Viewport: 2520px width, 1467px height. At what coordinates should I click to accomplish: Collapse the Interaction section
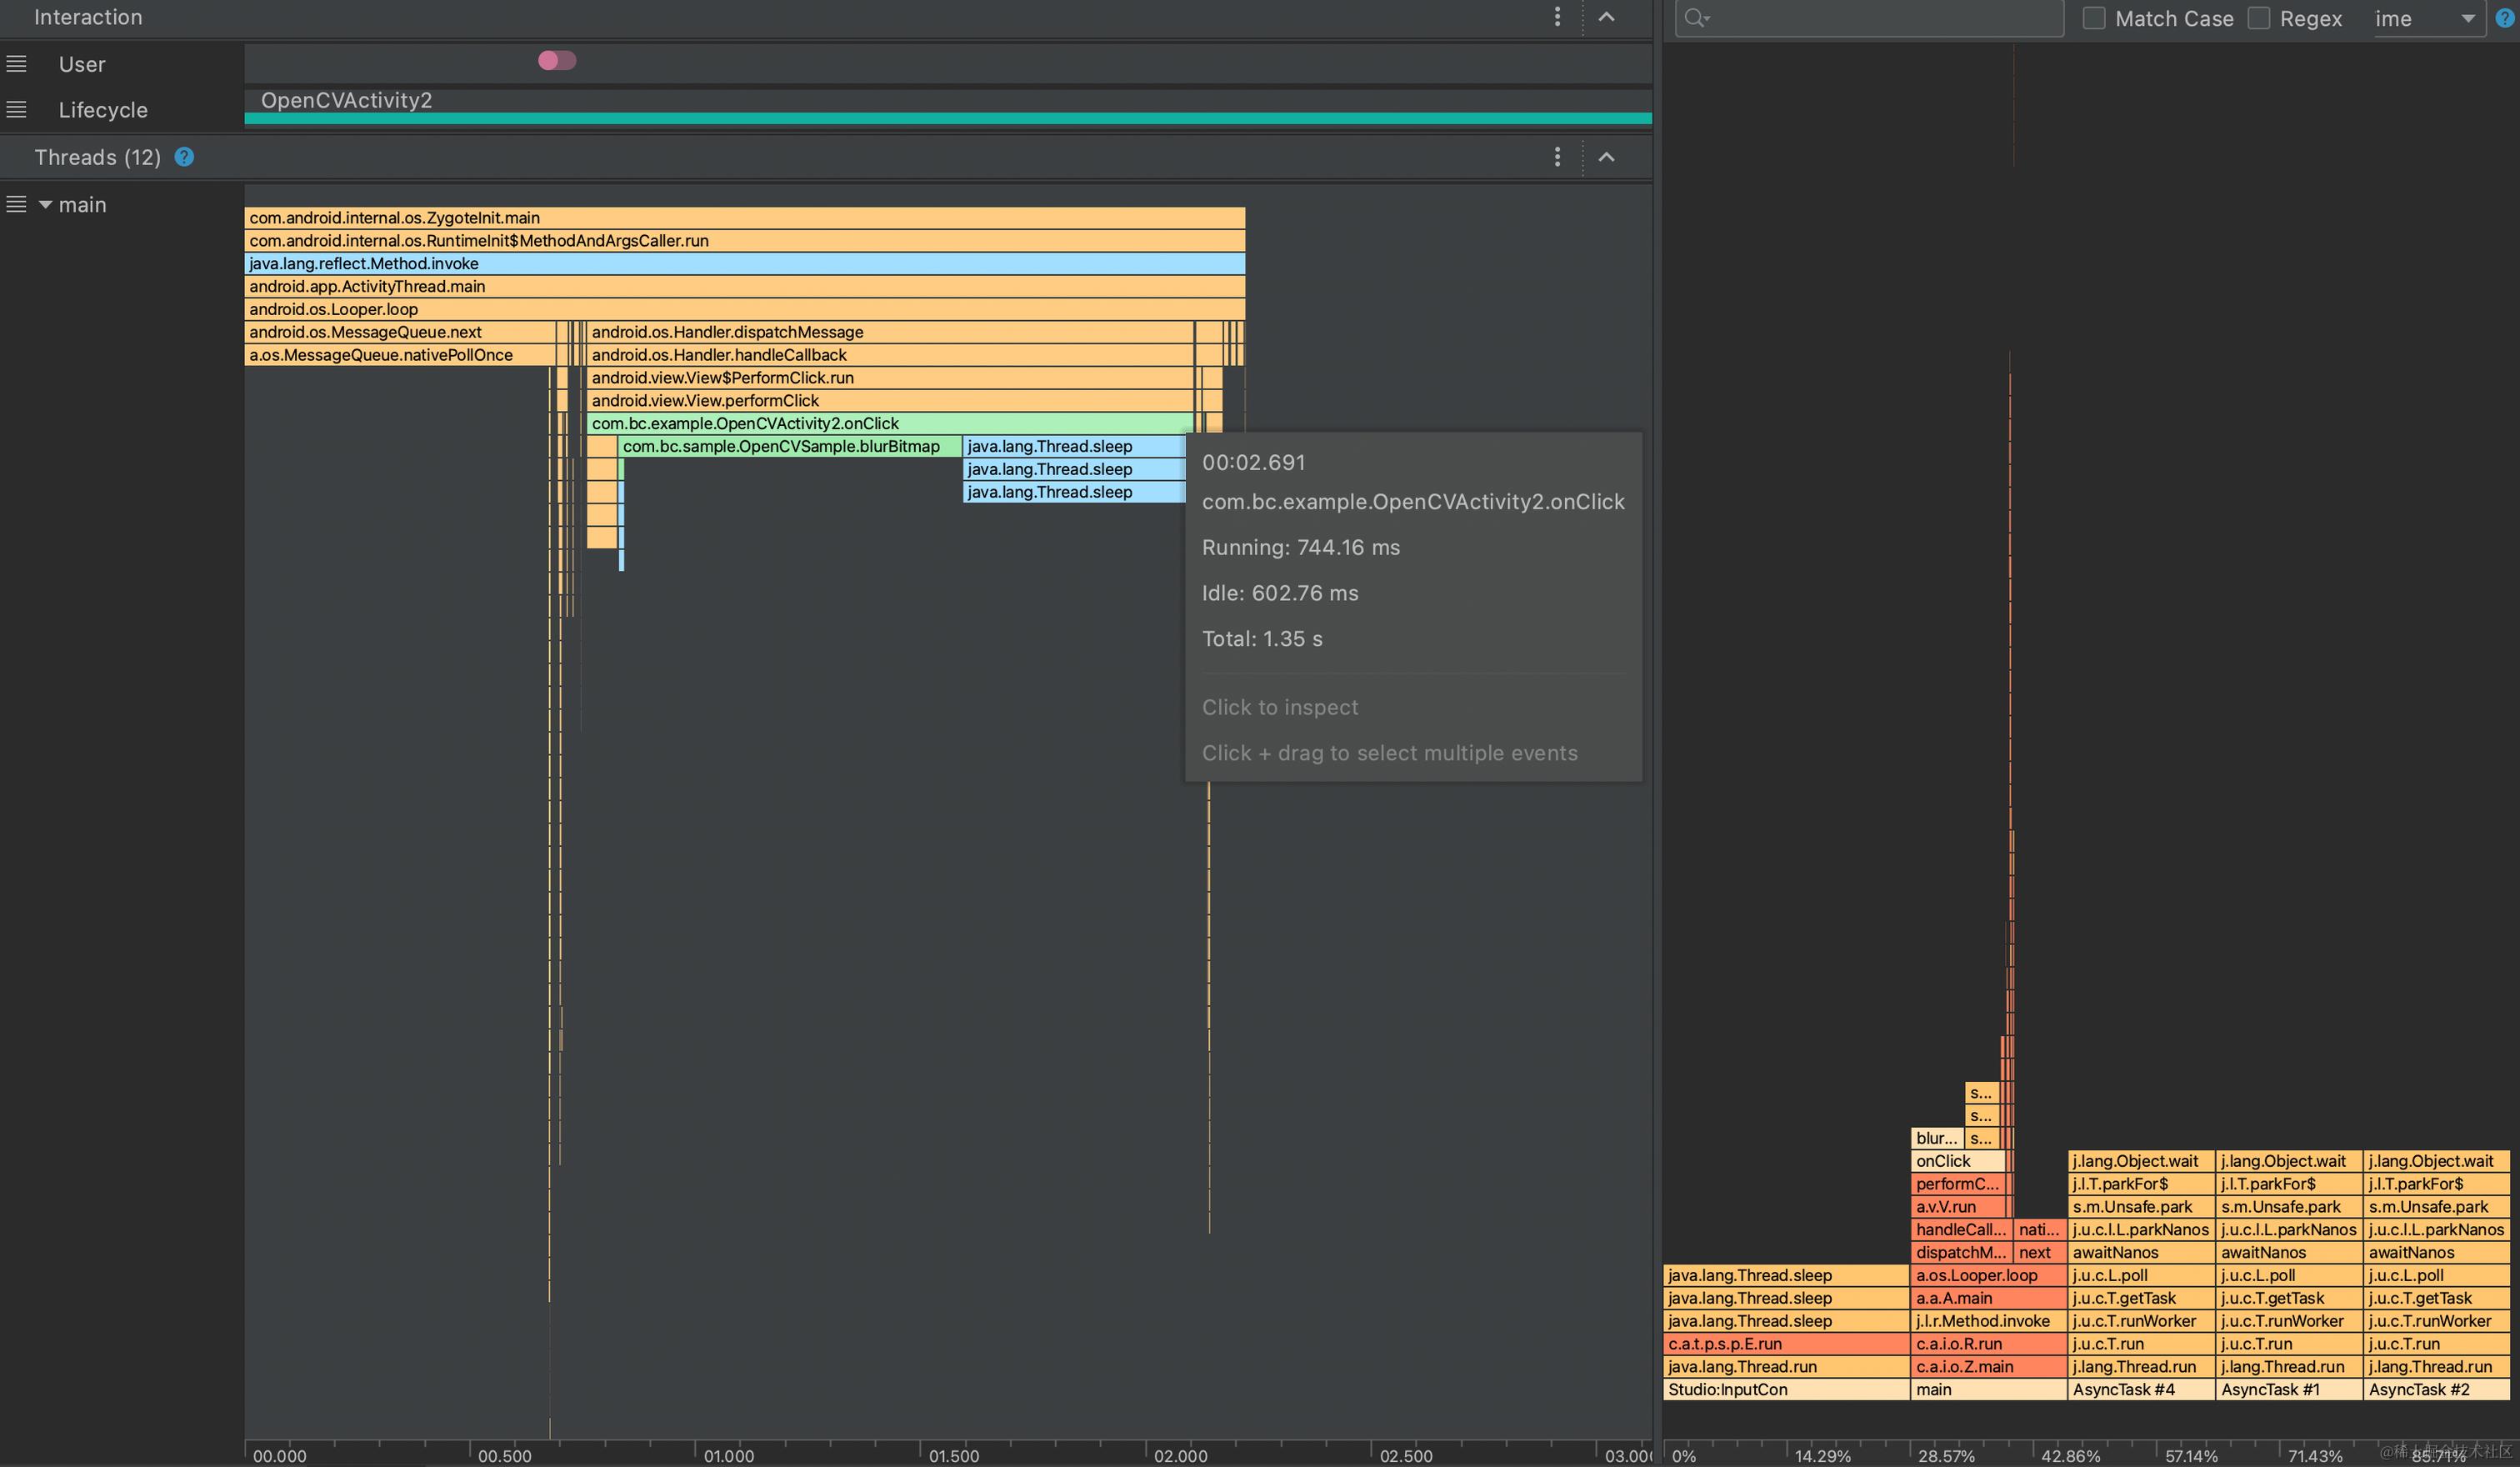pos(1606,17)
